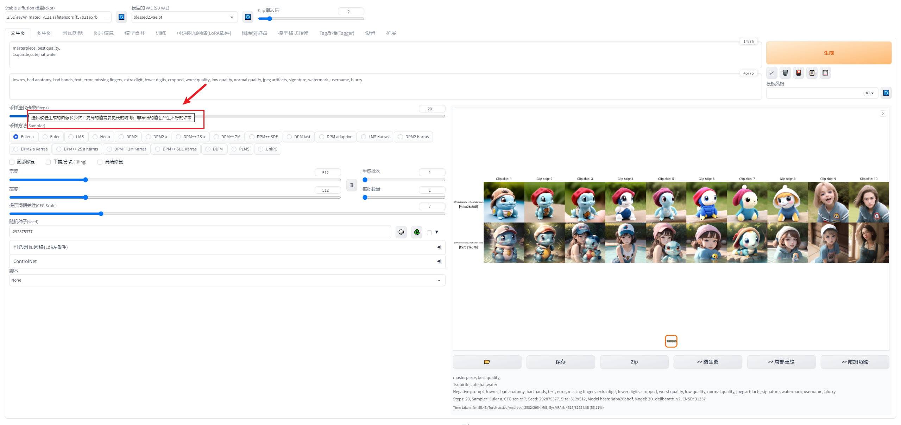Image resolution: width=901 pixels, height=425 pixels.
Task: Refresh the template styles list
Action: point(886,93)
